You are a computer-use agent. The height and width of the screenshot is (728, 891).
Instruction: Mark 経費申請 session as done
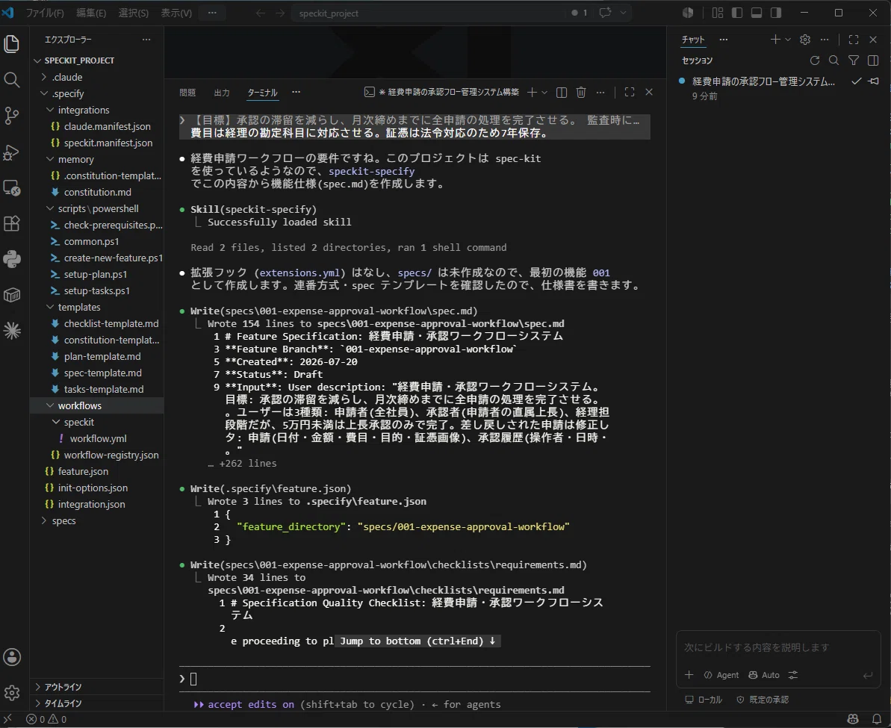[856, 81]
